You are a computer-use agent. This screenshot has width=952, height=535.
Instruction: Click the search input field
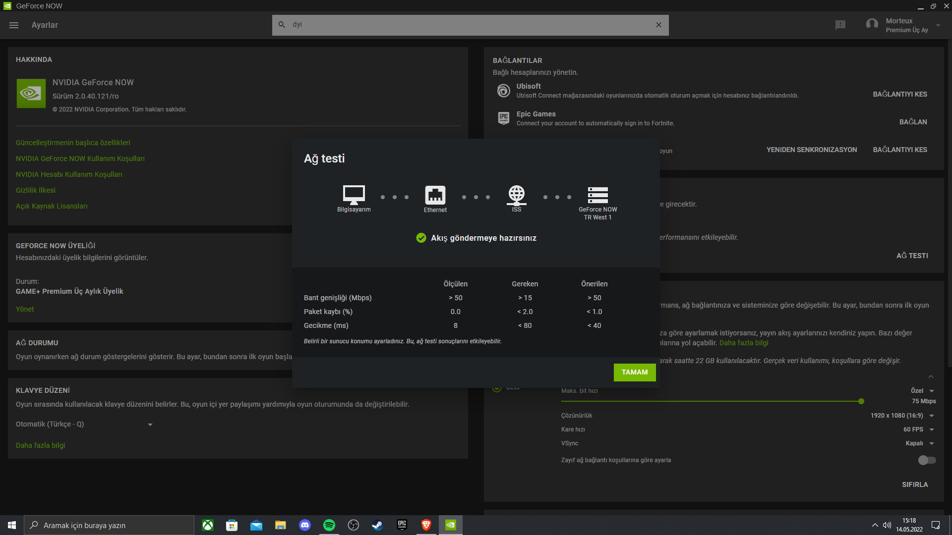point(466,25)
